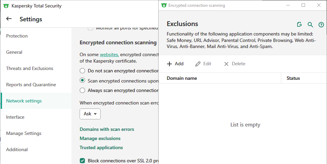
Task: Add a new domain exclusion
Action: tap(175, 64)
